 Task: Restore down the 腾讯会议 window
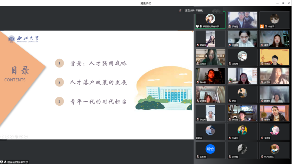point(283,3)
